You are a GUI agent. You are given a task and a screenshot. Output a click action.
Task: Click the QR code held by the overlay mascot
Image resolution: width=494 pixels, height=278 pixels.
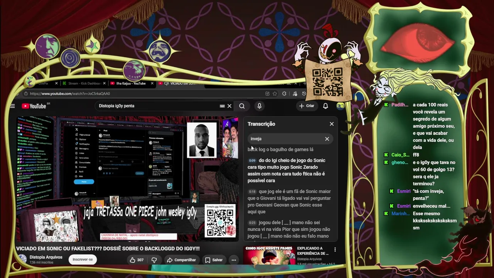click(x=327, y=82)
